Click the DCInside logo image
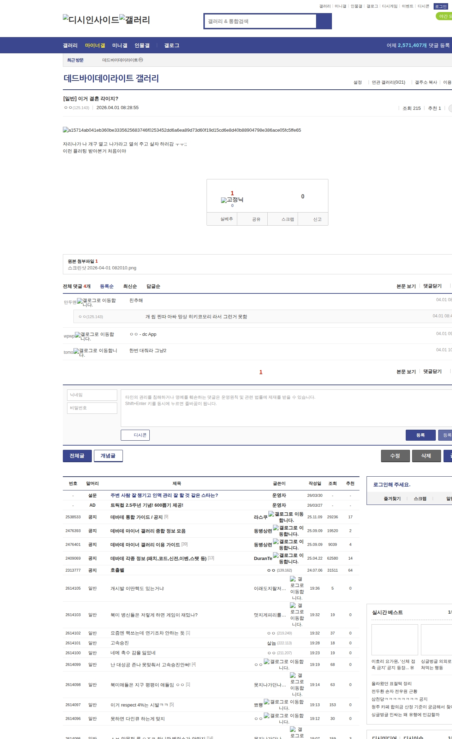This screenshot has width=452, height=739. click(91, 19)
